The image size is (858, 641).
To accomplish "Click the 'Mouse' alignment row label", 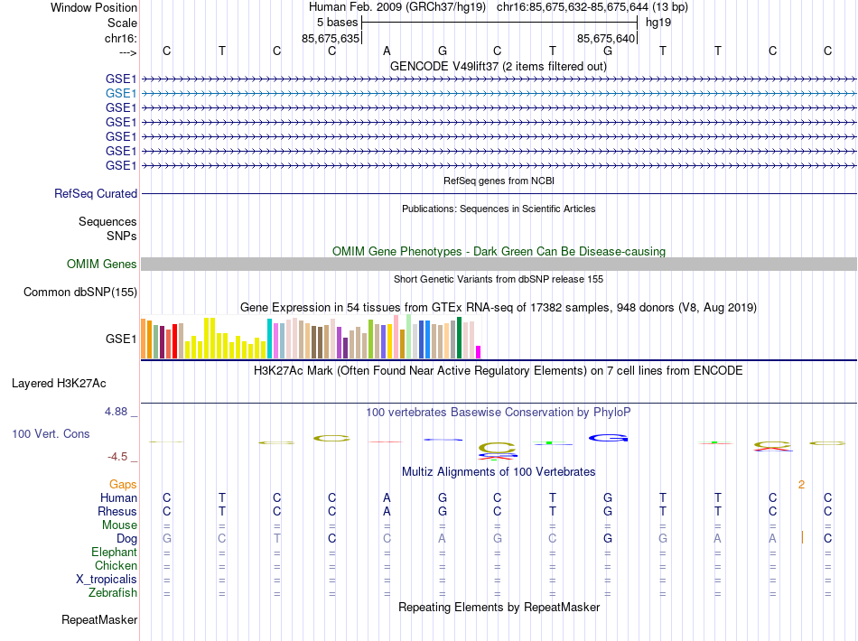I will tap(119, 525).
